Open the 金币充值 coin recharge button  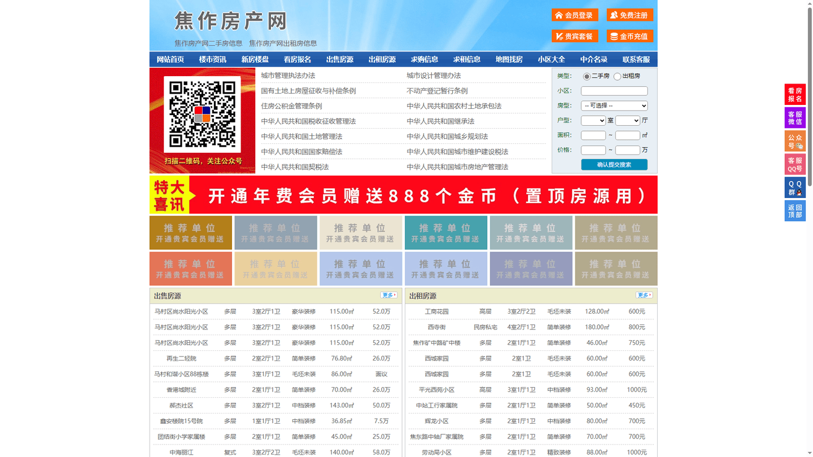pos(630,36)
